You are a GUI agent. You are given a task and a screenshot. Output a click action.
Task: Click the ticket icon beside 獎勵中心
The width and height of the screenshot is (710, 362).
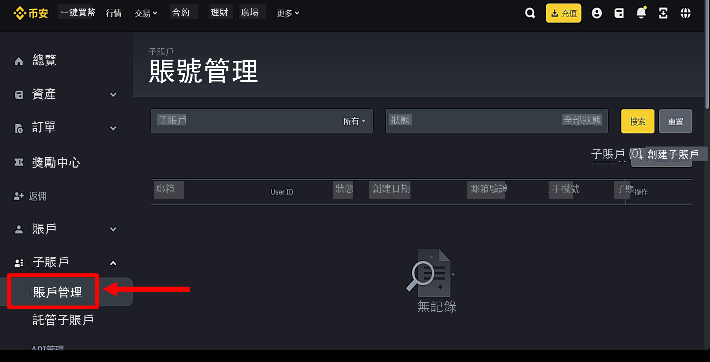point(19,163)
